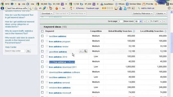Click help icon beside Local Monthly Searches
The image size is (173, 97).
(165, 31)
